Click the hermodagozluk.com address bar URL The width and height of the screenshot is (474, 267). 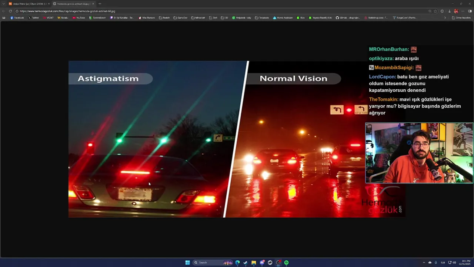[x=67, y=11]
